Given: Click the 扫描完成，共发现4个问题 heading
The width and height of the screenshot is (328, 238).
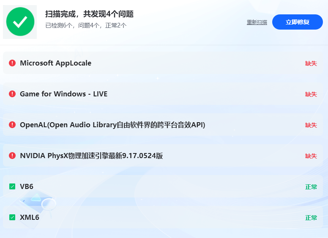Looking at the screenshot, I should [x=89, y=14].
